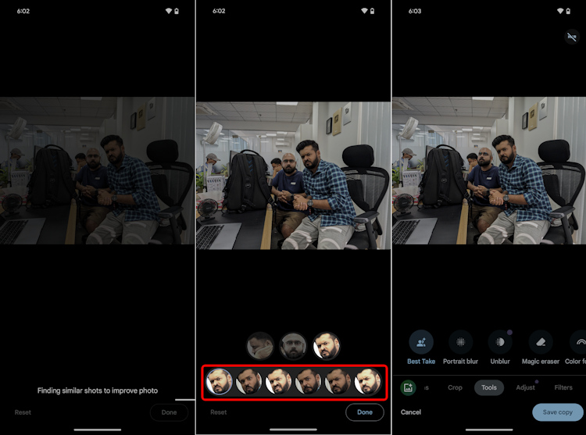This screenshot has width=586, height=435.
Task: Tap Done in the middle Best Take screen
Action: tap(364, 412)
